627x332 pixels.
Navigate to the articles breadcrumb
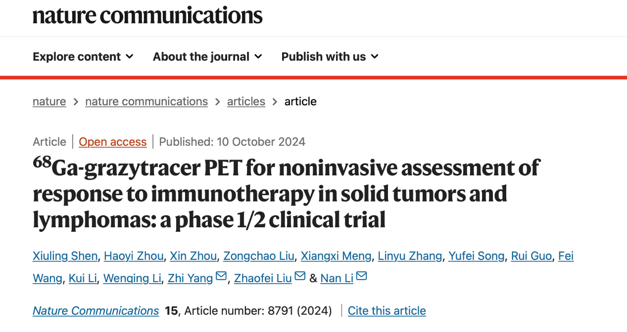coord(246,101)
